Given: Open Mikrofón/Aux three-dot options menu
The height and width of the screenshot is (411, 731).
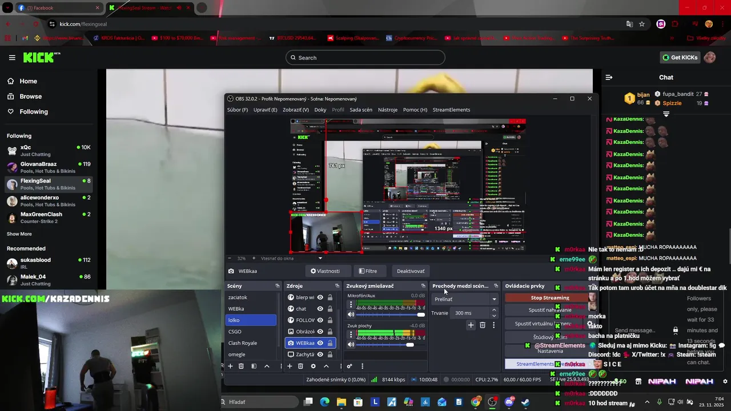Looking at the screenshot, I should 351,304.
